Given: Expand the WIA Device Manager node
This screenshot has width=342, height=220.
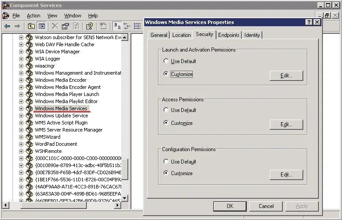Looking at the screenshot, I should (x=21, y=52).
